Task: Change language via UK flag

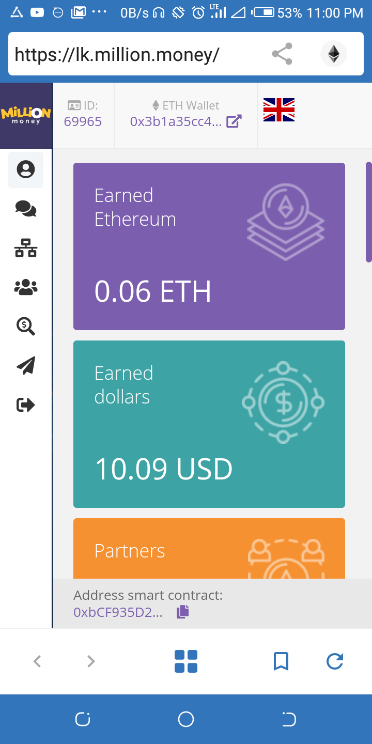Action: pos(279,110)
